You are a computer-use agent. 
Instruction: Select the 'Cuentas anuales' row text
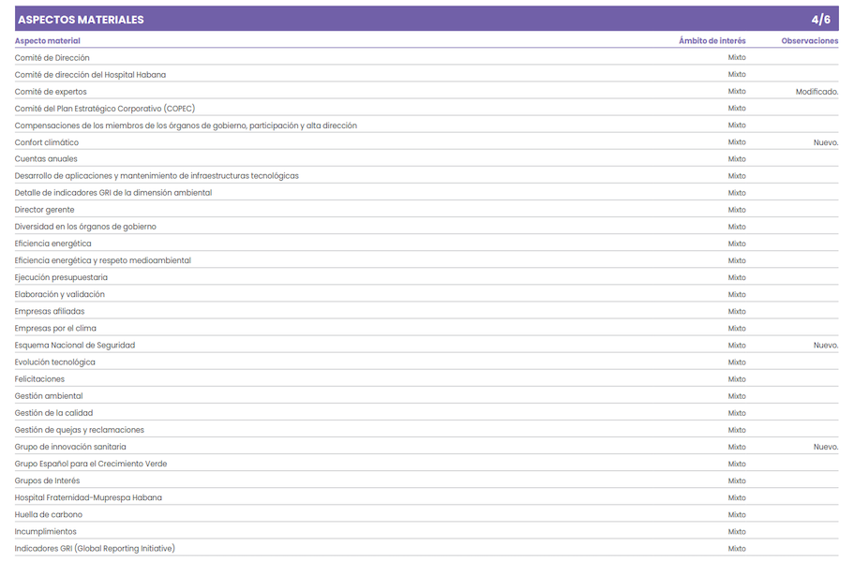[46, 159]
